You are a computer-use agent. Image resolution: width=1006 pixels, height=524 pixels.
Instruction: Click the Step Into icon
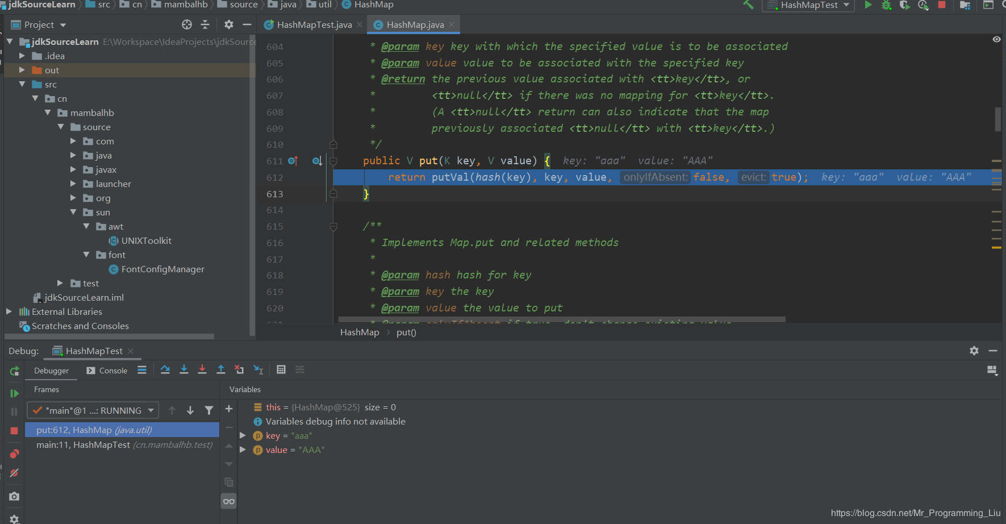pyautogui.click(x=184, y=370)
